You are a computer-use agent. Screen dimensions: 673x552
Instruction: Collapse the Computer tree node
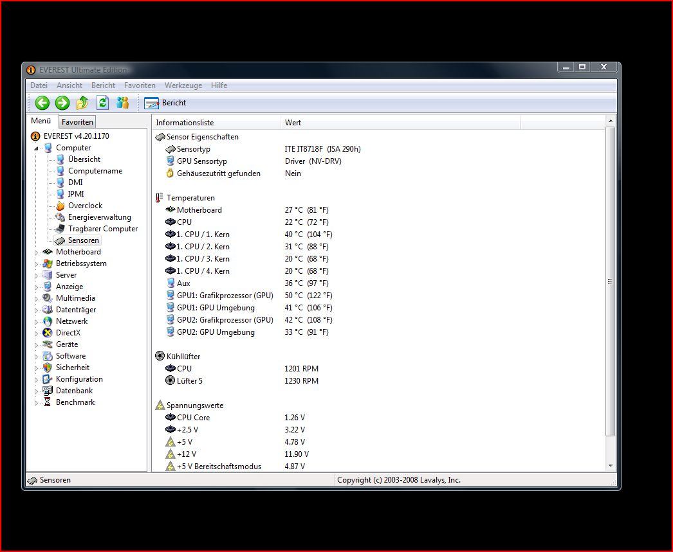pos(36,148)
